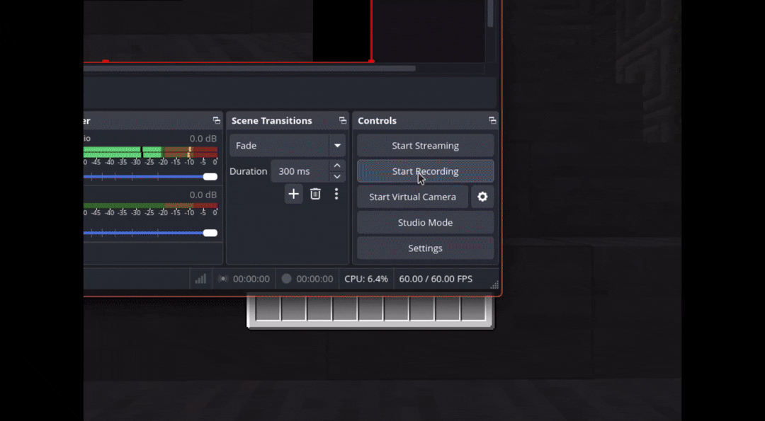The height and width of the screenshot is (421, 765).
Task: Pop out the Scene Transitions dock
Action: [342, 120]
